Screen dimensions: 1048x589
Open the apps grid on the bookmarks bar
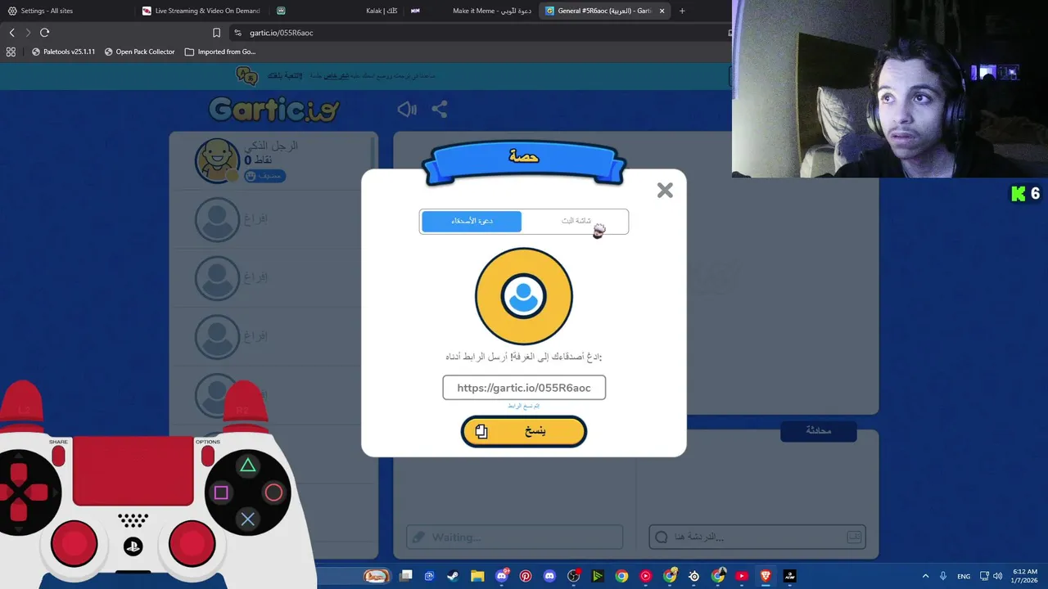tap(11, 52)
